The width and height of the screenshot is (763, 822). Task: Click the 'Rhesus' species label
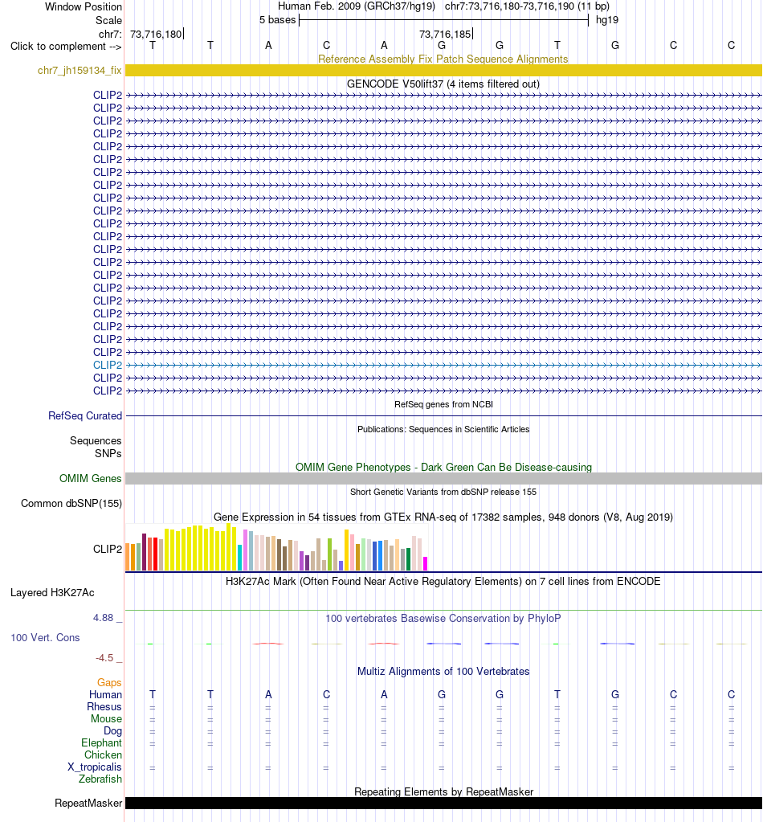[x=104, y=706]
